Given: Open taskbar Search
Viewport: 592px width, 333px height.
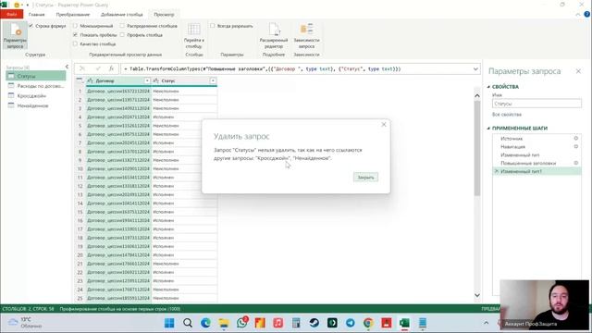Looking at the screenshot, I should click(x=188, y=323).
